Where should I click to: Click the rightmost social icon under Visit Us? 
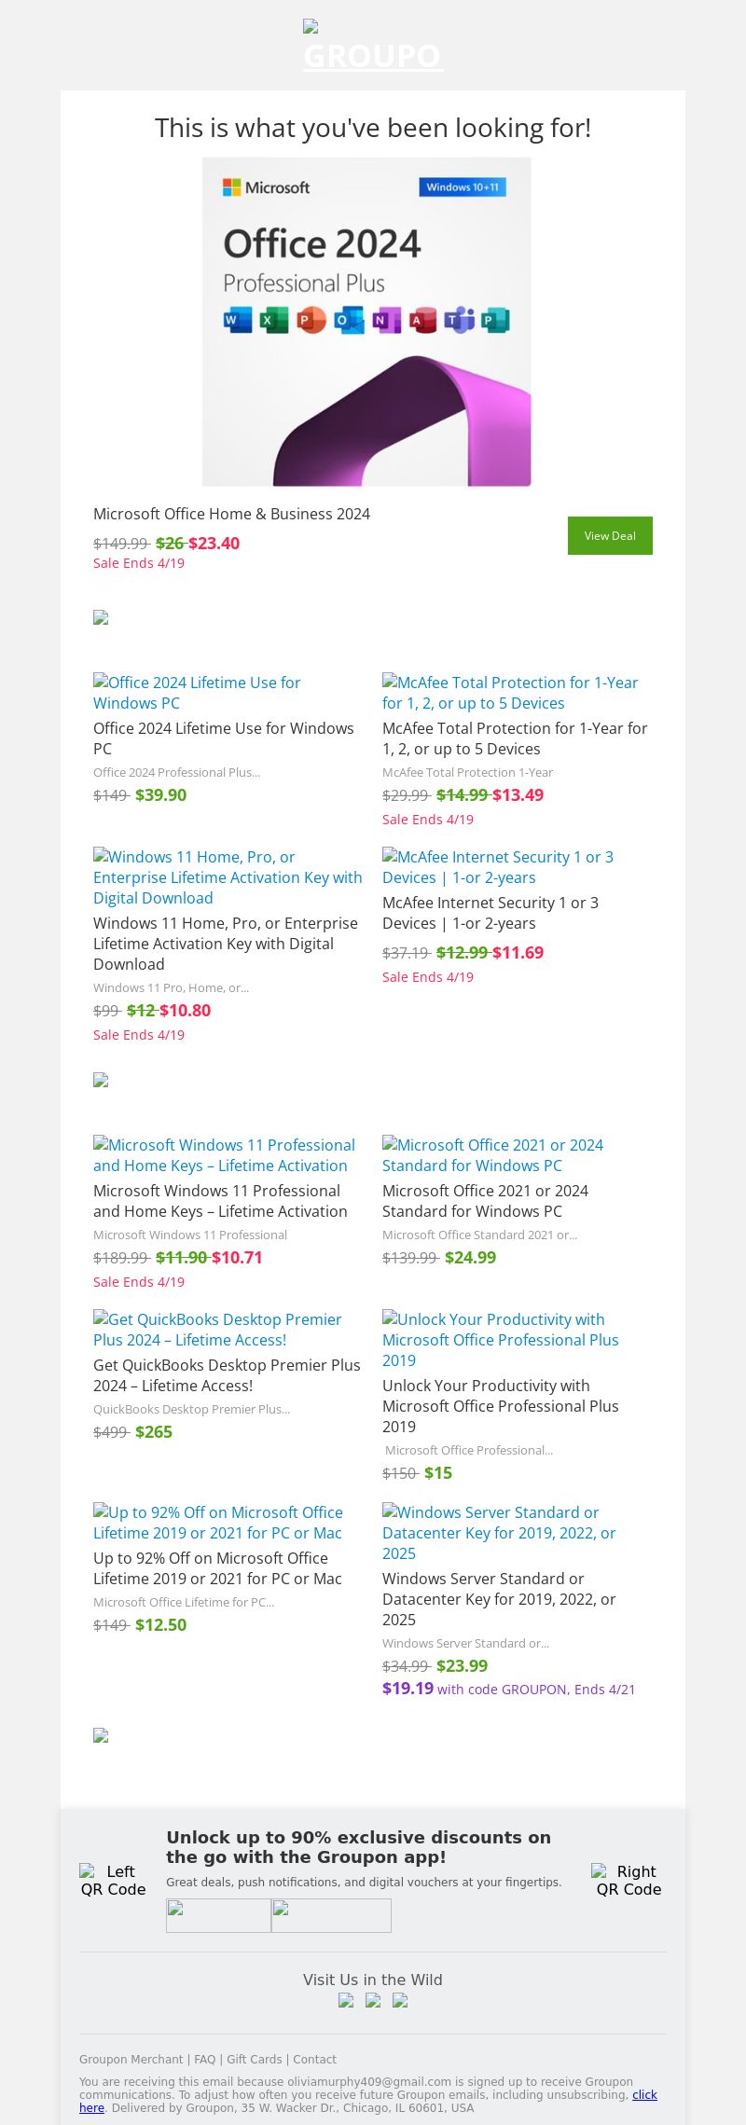pyautogui.click(x=400, y=2000)
